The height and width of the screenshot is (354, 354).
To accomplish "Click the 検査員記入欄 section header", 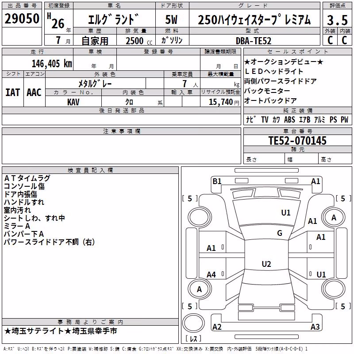I will point(90,170).
